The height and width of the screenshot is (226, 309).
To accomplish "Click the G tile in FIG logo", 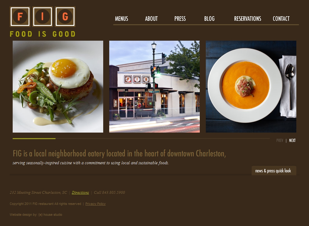I will coord(65,17).
